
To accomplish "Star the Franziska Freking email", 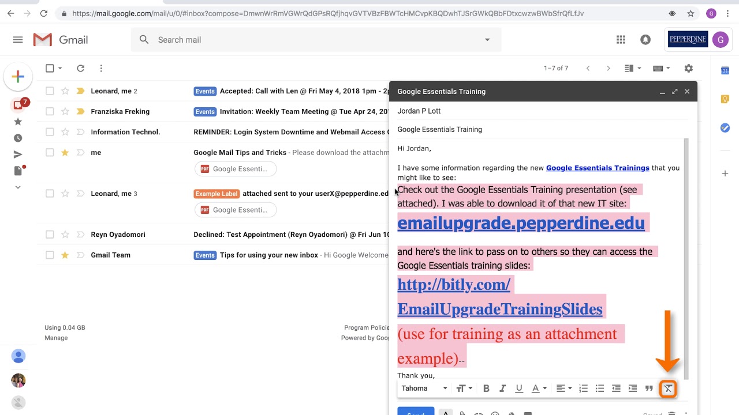I will tap(65, 111).
